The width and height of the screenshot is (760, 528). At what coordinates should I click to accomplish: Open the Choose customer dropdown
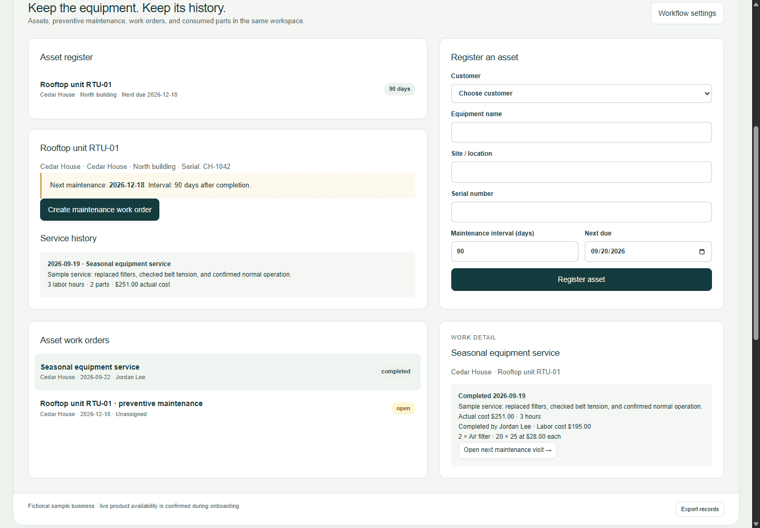tap(581, 93)
